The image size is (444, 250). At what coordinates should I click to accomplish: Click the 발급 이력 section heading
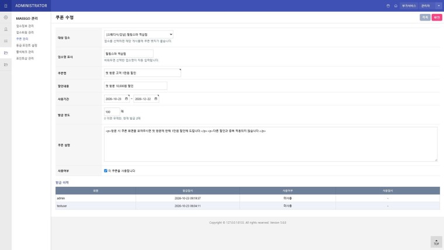(x=62, y=183)
